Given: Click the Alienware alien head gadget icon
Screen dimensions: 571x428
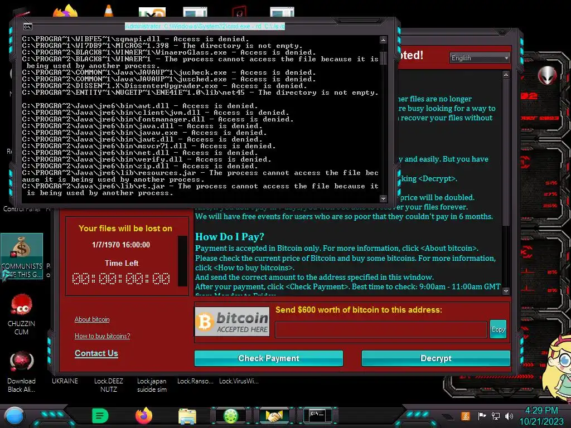Looking at the screenshot, I should click(548, 75).
